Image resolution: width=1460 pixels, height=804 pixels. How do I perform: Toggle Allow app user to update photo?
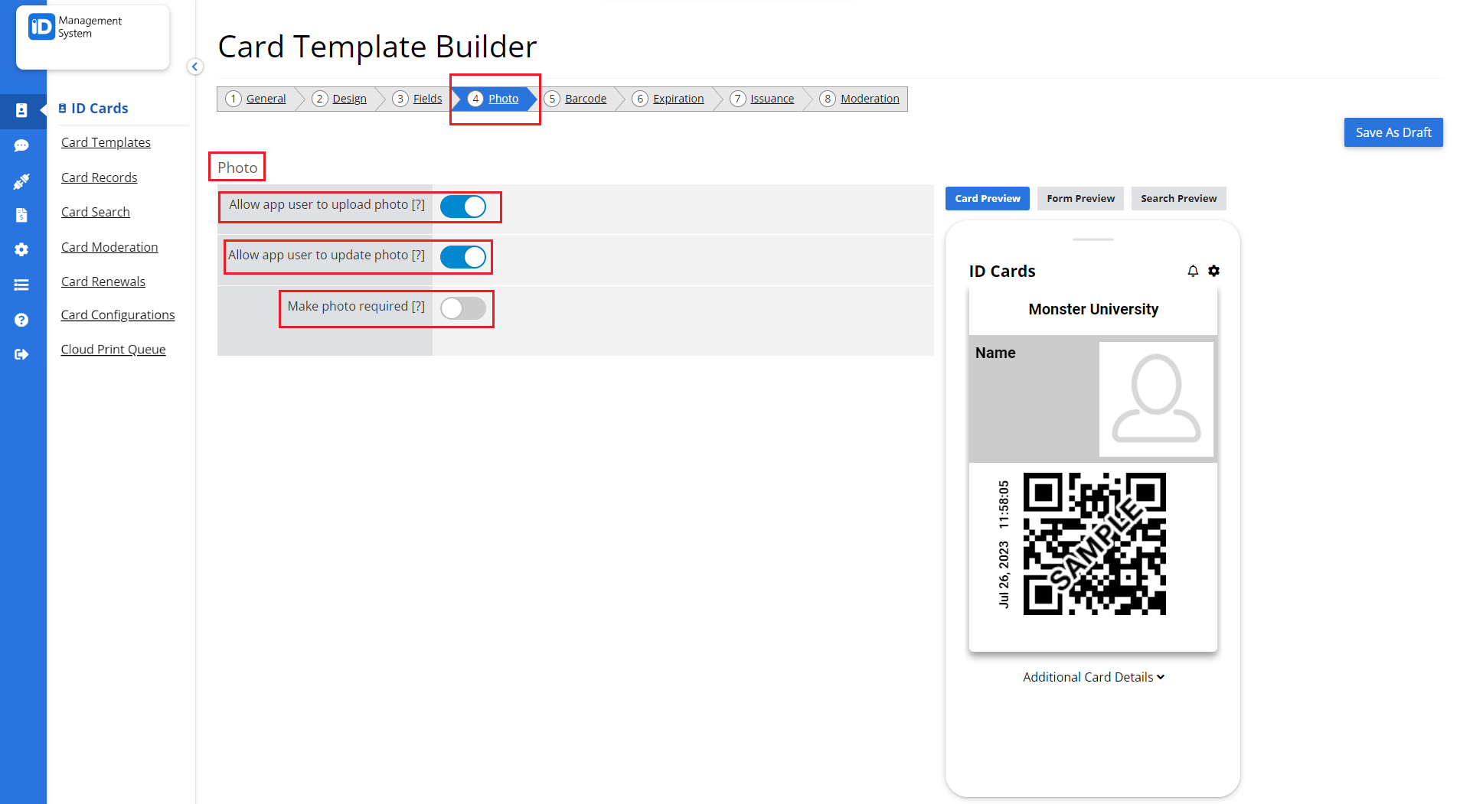pyautogui.click(x=463, y=257)
